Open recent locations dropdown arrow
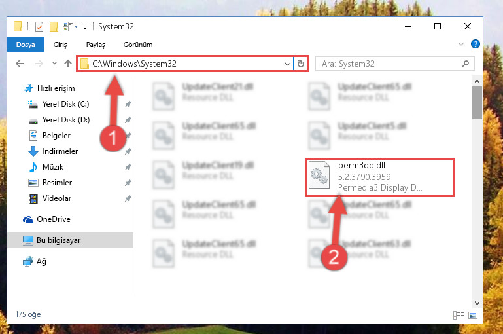Viewport: 503px width, 334px height. coord(54,64)
